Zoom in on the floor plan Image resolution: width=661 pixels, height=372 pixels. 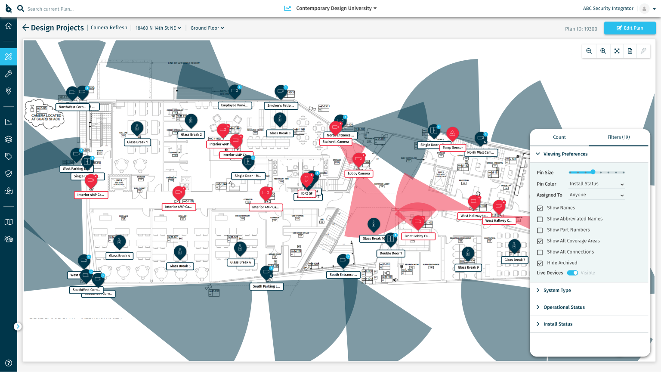click(x=603, y=51)
